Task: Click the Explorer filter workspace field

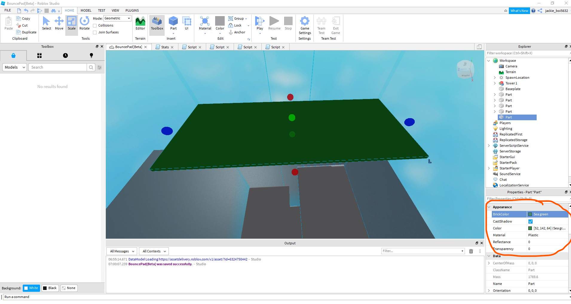Action: point(527,53)
